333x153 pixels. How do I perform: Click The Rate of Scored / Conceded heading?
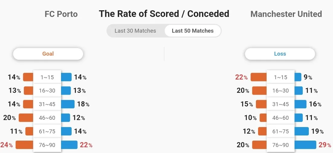click(x=164, y=14)
